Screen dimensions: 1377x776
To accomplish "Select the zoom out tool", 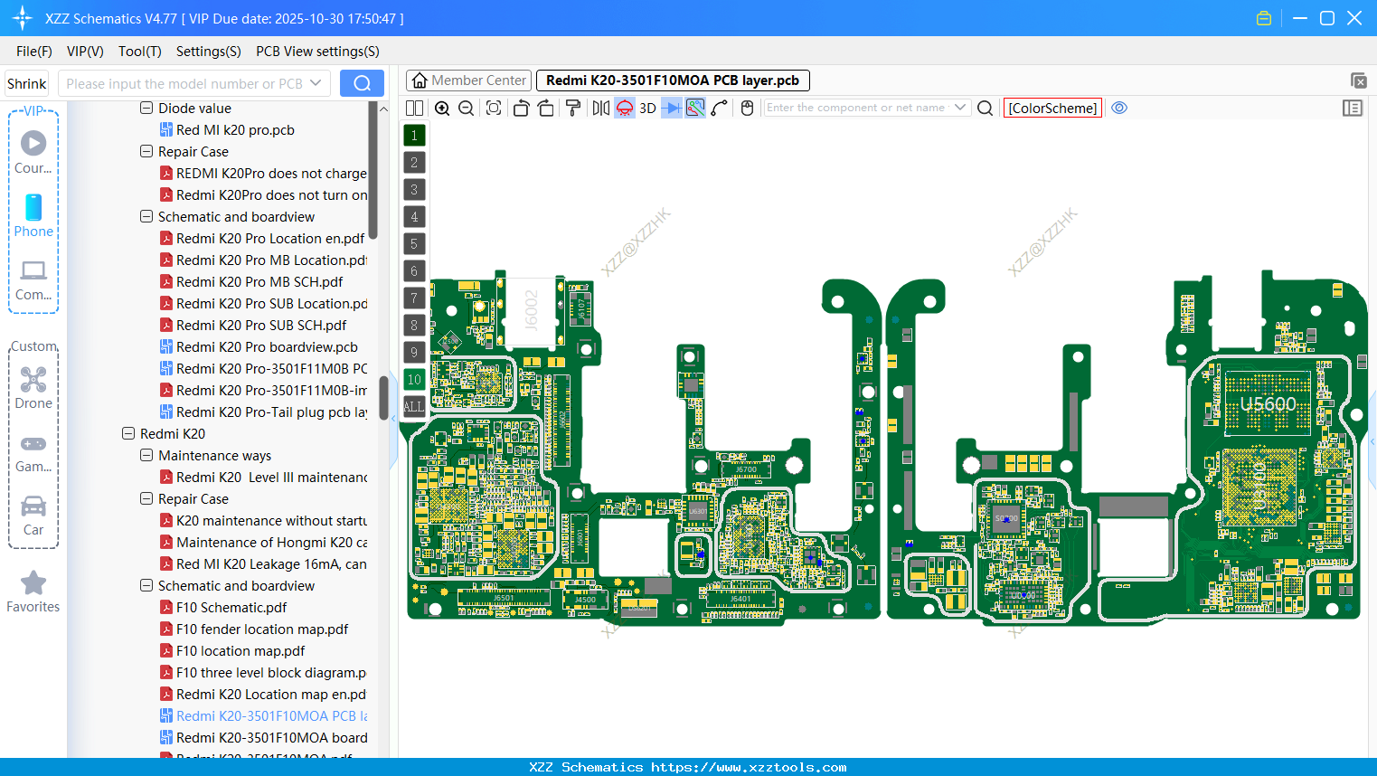I will (x=465, y=107).
